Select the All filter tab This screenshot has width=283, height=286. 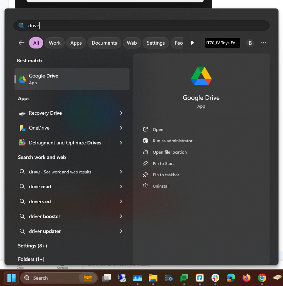36,43
